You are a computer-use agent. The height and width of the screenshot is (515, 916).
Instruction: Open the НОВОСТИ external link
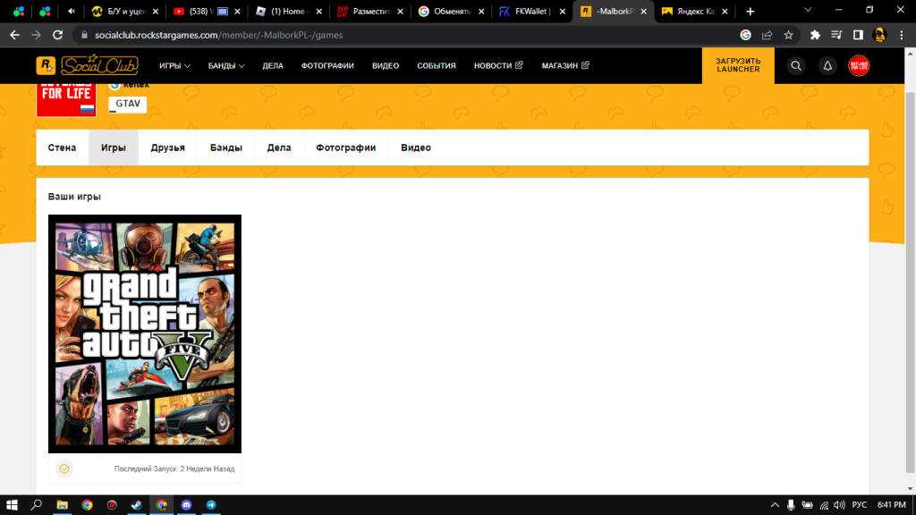497,65
